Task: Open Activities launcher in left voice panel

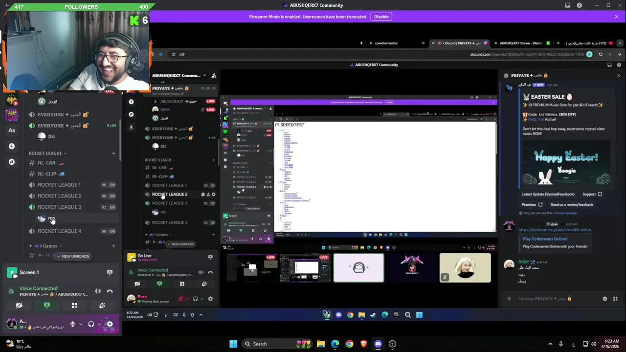Action: click(x=74, y=306)
